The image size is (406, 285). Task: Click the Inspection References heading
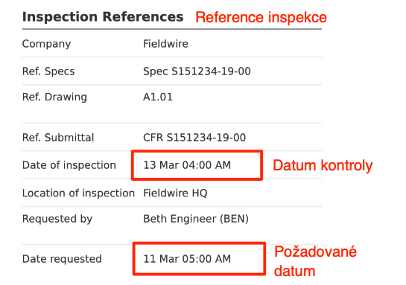103,17
